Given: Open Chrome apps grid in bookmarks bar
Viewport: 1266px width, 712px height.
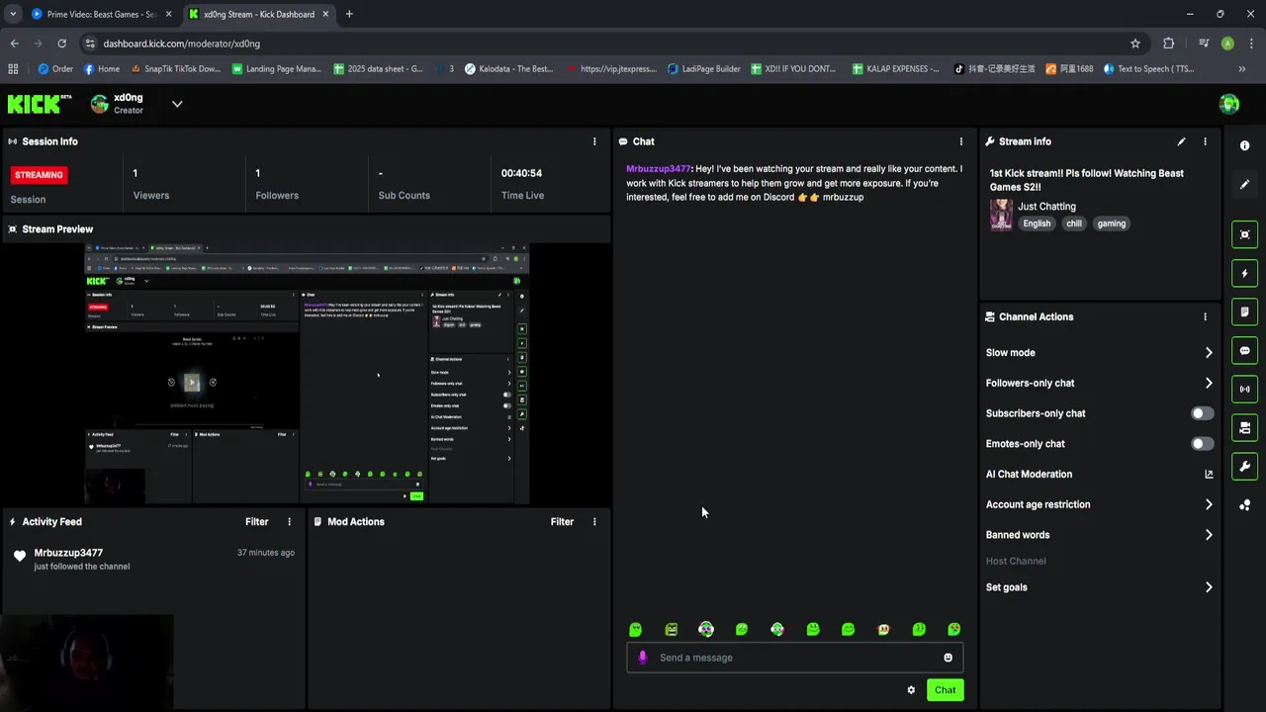Looking at the screenshot, I should (13, 69).
